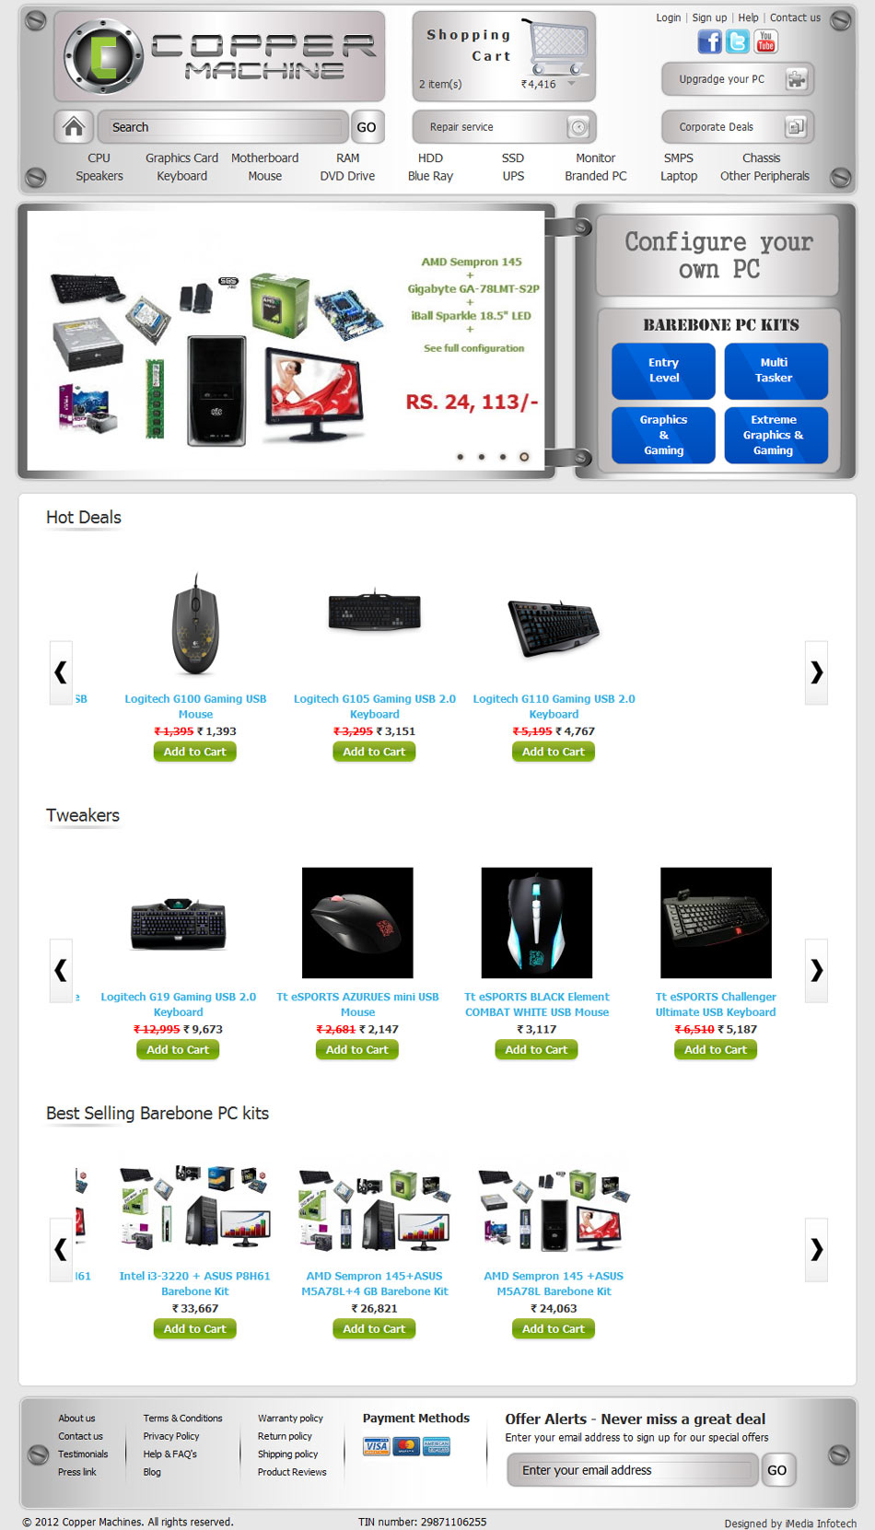This screenshot has width=875, height=1530.
Task: Choose the Entry Level barebone kit
Action: tap(663, 370)
